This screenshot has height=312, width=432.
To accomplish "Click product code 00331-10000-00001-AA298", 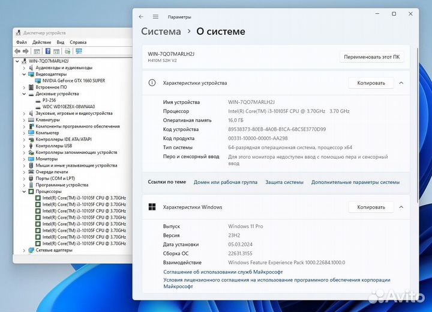I will 258,138.
